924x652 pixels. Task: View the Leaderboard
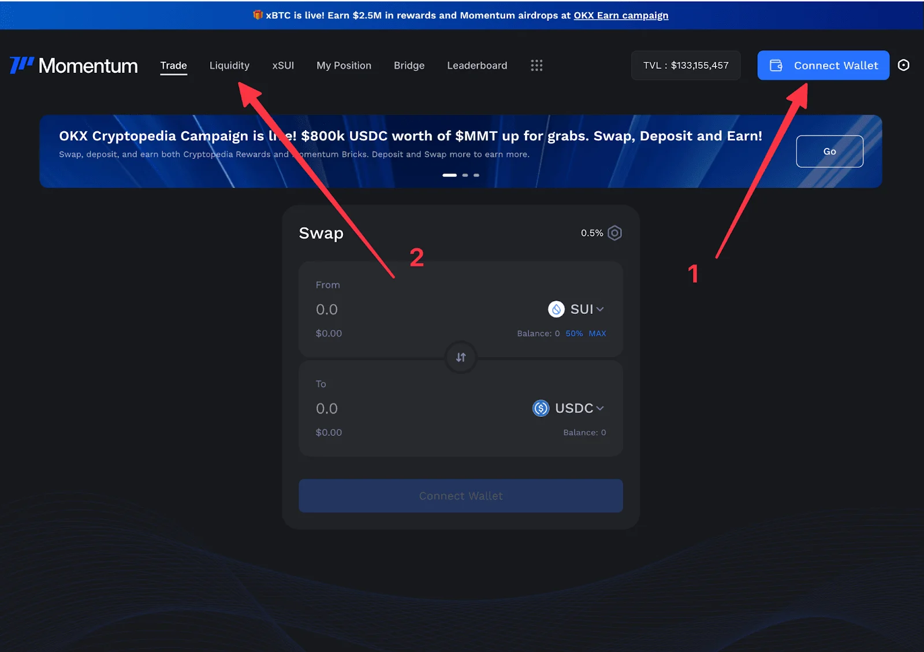[477, 65]
